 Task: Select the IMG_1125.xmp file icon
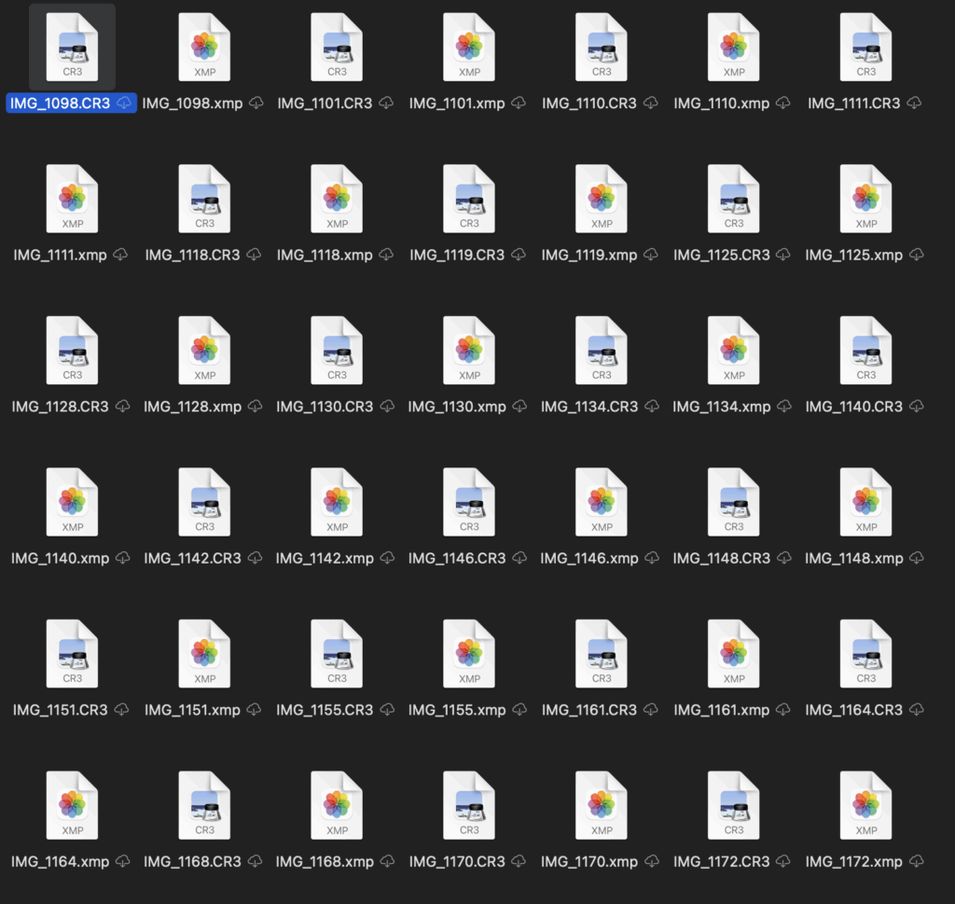click(866, 198)
